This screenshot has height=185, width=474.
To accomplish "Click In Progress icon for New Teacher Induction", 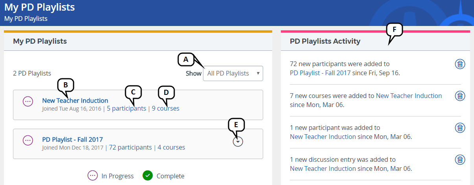I will pos(28,101).
